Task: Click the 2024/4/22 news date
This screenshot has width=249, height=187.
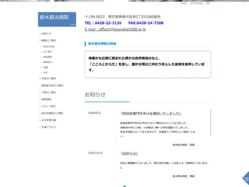Action: point(95,113)
